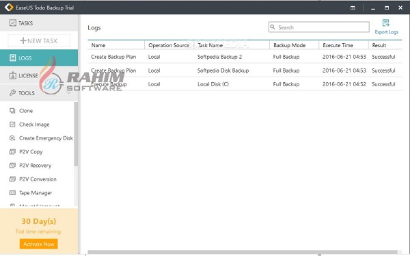Click the Check Image icon
The width and height of the screenshot is (410, 256).
[12, 124]
